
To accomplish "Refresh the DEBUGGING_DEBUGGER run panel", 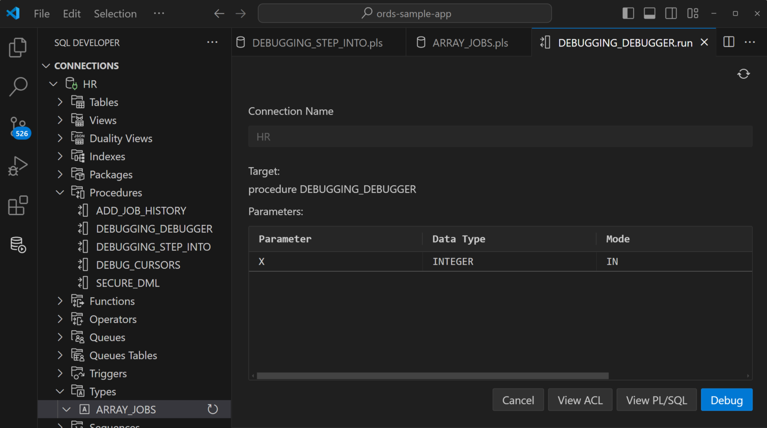I will (x=744, y=73).
